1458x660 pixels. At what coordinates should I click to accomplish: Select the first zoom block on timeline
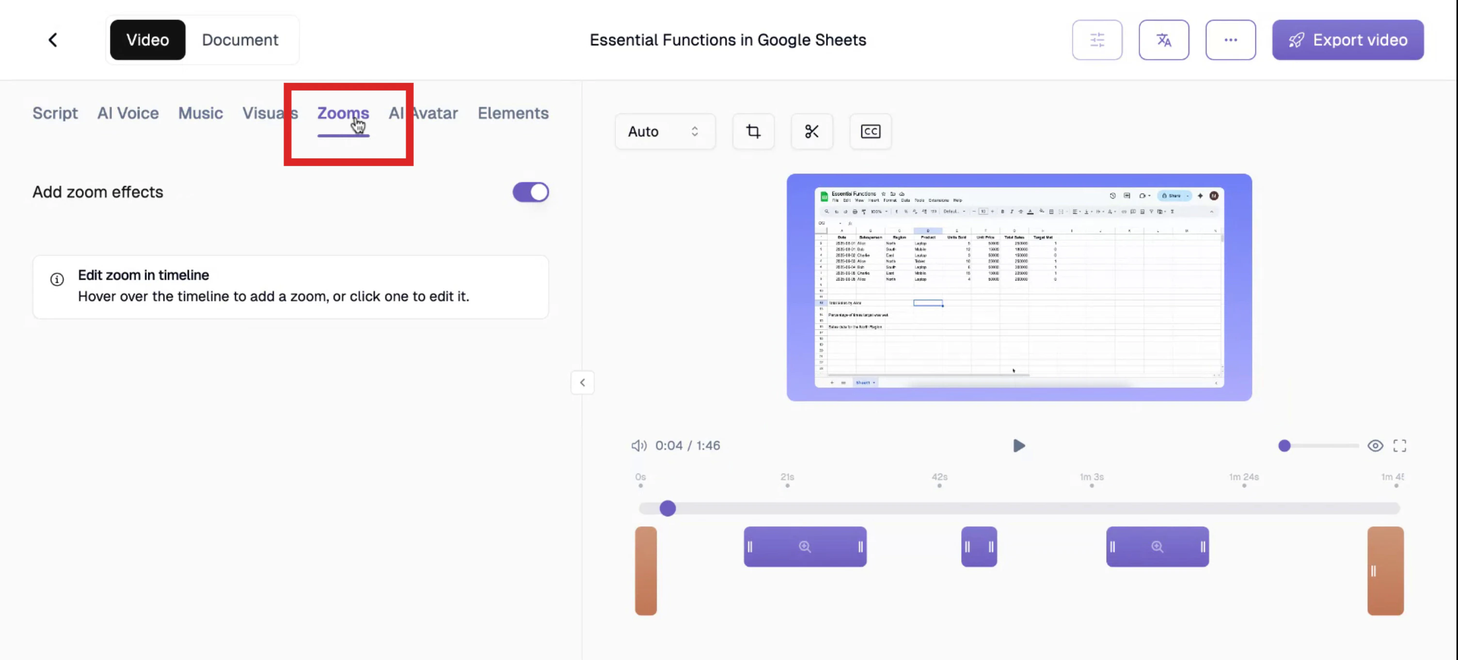point(805,546)
